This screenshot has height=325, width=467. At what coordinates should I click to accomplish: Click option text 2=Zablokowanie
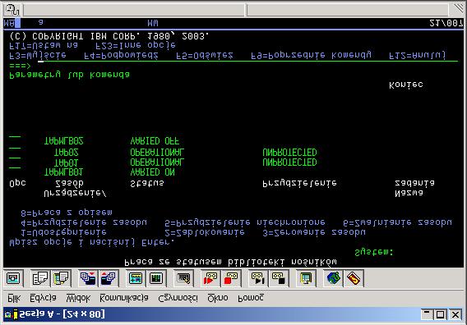pos(205,232)
